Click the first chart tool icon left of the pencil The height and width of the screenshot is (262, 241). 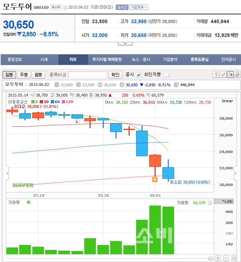[x=216, y=74]
